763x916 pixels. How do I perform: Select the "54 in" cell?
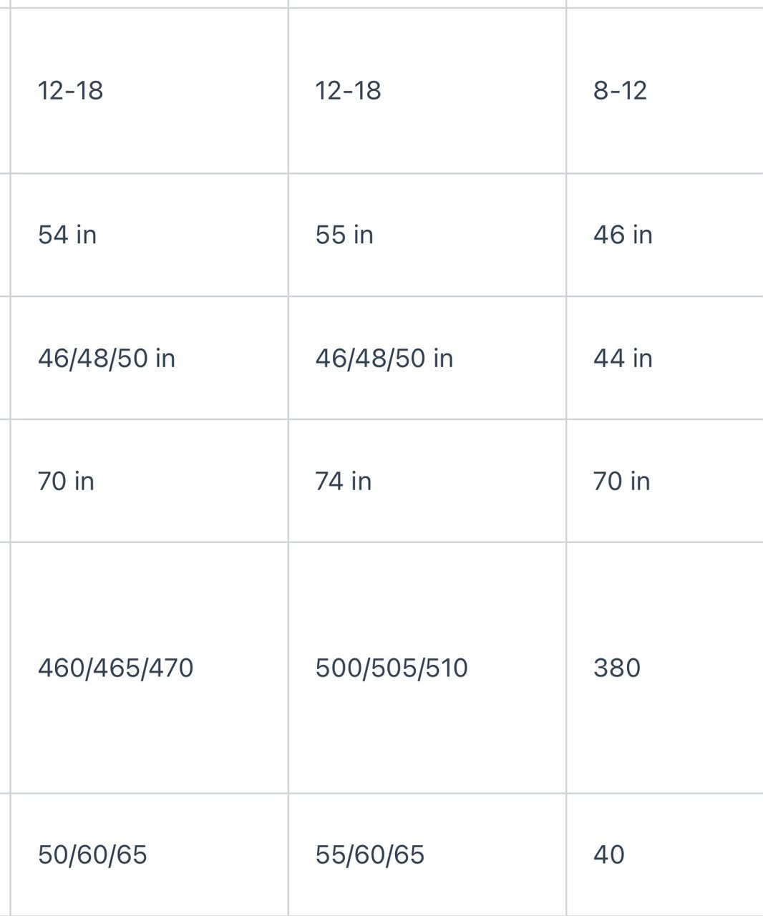pos(149,235)
